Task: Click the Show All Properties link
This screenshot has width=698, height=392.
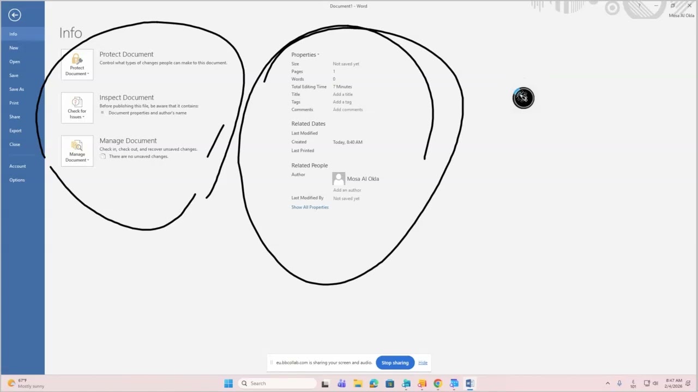Action: [310, 207]
